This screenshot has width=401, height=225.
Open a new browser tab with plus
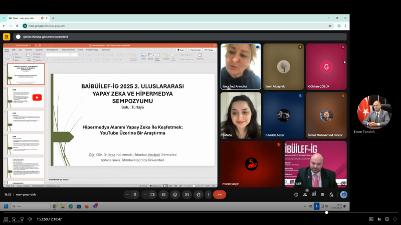[53, 18]
